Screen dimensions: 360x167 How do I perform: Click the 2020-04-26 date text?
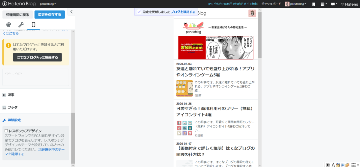[184, 104]
